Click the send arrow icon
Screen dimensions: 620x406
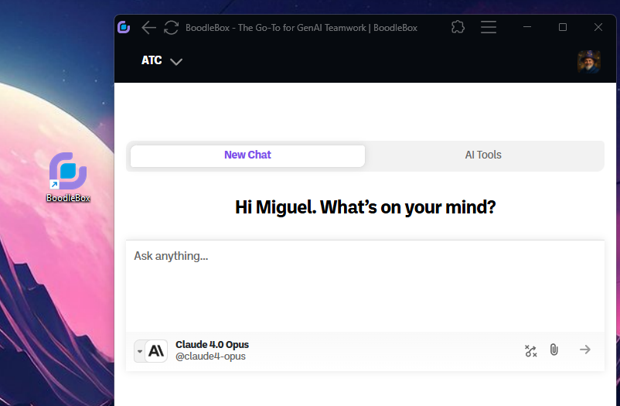pos(585,350)
